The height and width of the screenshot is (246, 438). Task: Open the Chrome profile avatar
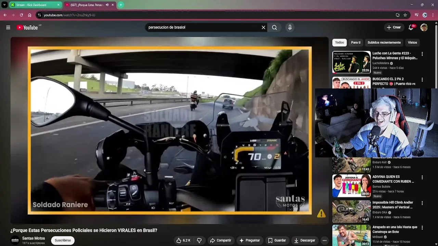click(x=425, y=15)
